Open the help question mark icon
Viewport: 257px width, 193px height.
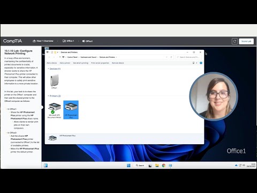[201, 63]
